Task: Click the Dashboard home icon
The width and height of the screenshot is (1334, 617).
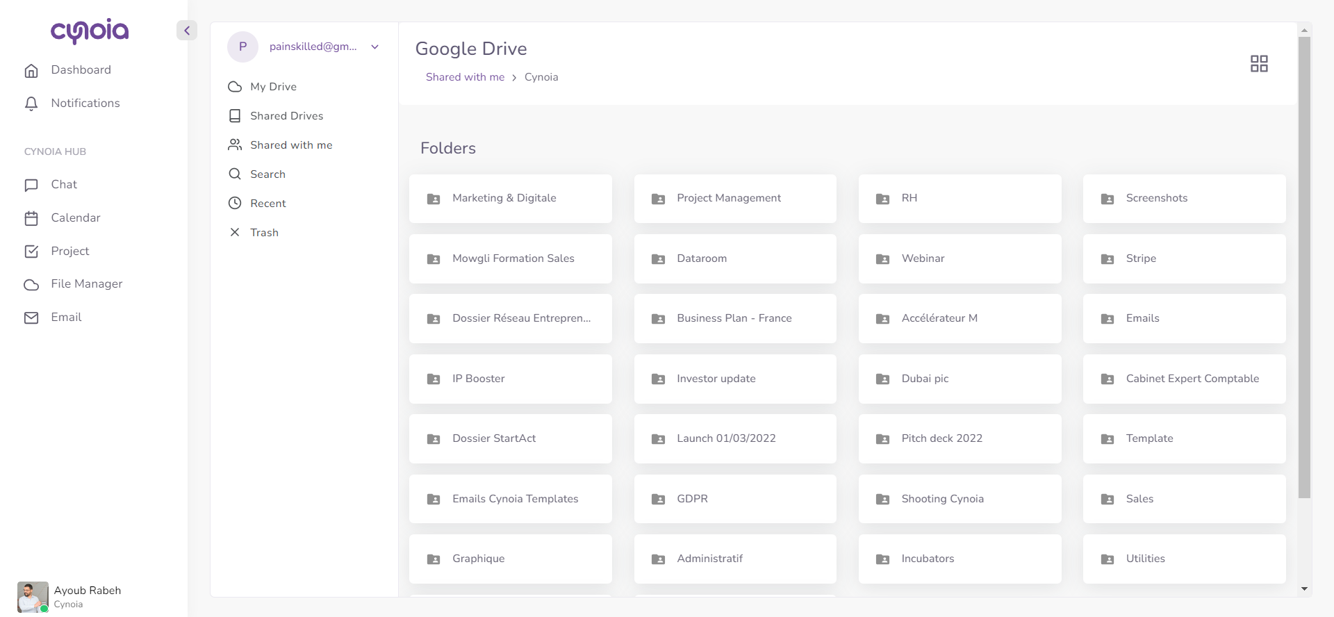Action: [31, 70]
